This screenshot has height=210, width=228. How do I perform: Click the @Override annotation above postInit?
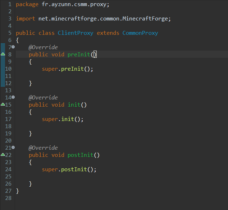pos(43,148)
